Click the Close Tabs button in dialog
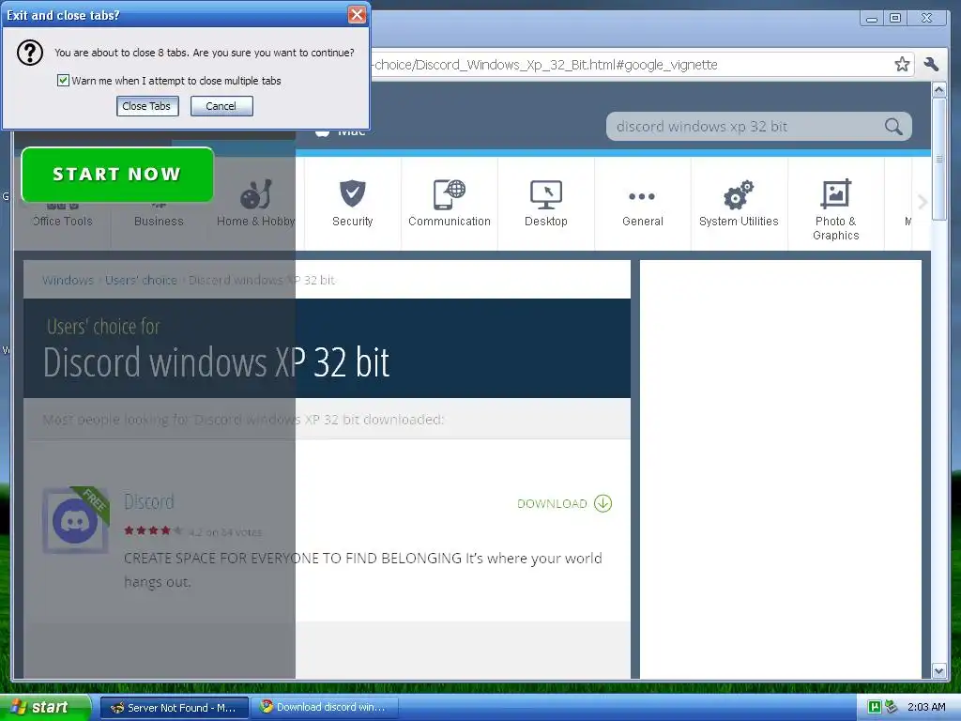Image resolution: width=961 pixels, height=721 pixels. pyautogui.click(x=147, y=106)
